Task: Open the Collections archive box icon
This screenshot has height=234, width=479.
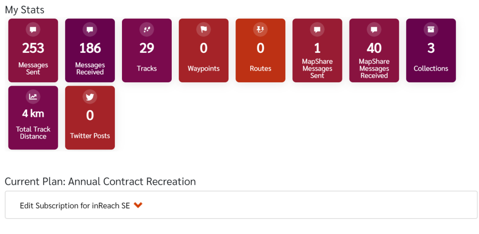Action: point(431,29)
